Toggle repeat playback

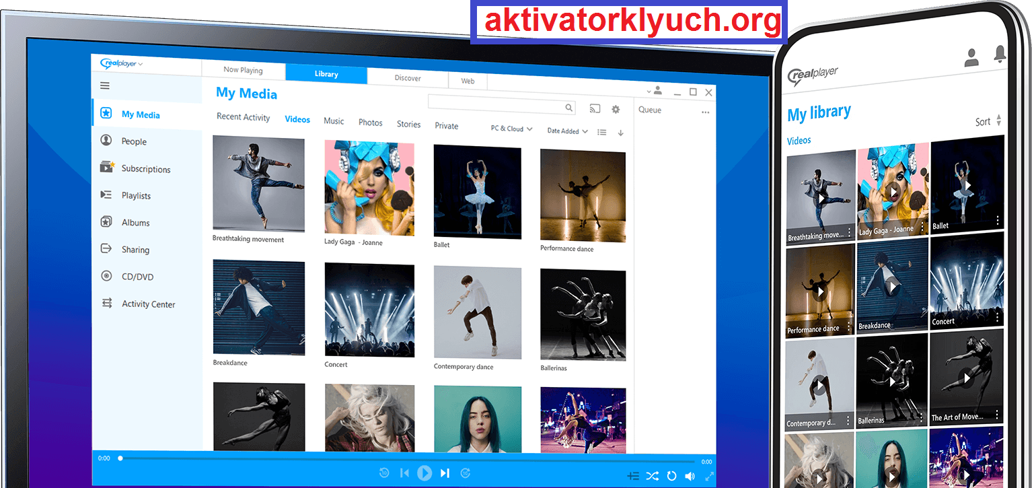click(671, 476)
